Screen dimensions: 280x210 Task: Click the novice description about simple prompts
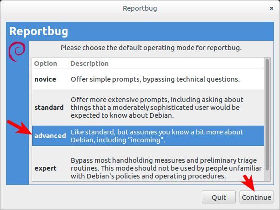155,79
